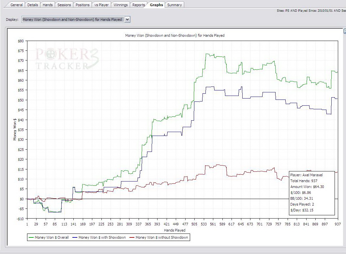The image size is (346, 254).
Task: Toggle Money Won $ with Showdown legend entry
Action: click(102, 237)
